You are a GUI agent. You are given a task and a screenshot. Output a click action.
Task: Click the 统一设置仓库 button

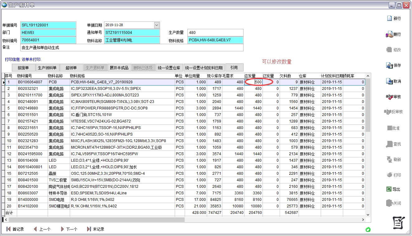click(x=169, y=68)
